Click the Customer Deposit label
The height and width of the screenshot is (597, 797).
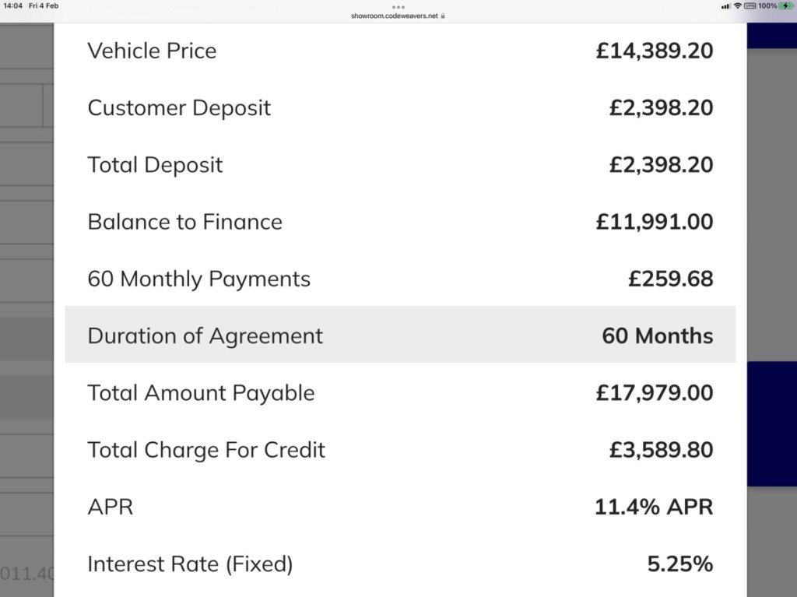coord(179,107)
